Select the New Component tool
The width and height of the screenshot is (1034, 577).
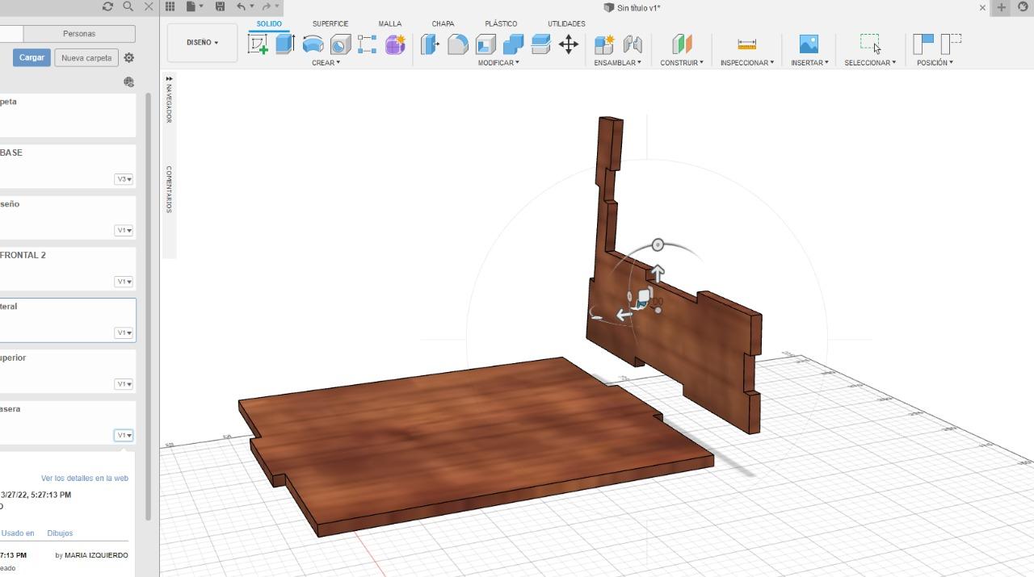click(604, 44)
